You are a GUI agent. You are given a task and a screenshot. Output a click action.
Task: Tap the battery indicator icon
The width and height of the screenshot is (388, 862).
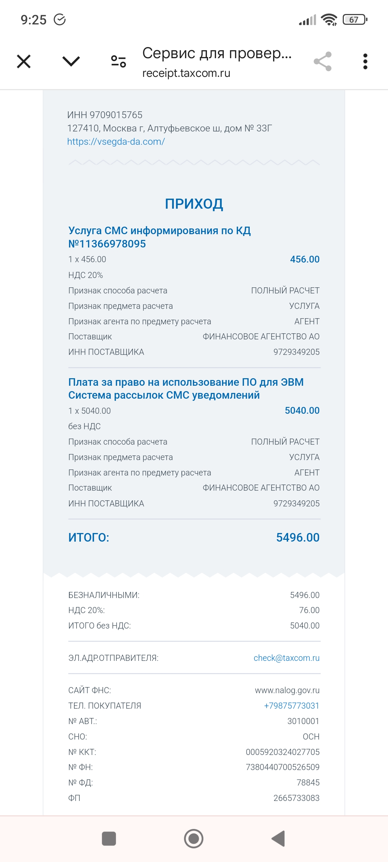(355, 20)
